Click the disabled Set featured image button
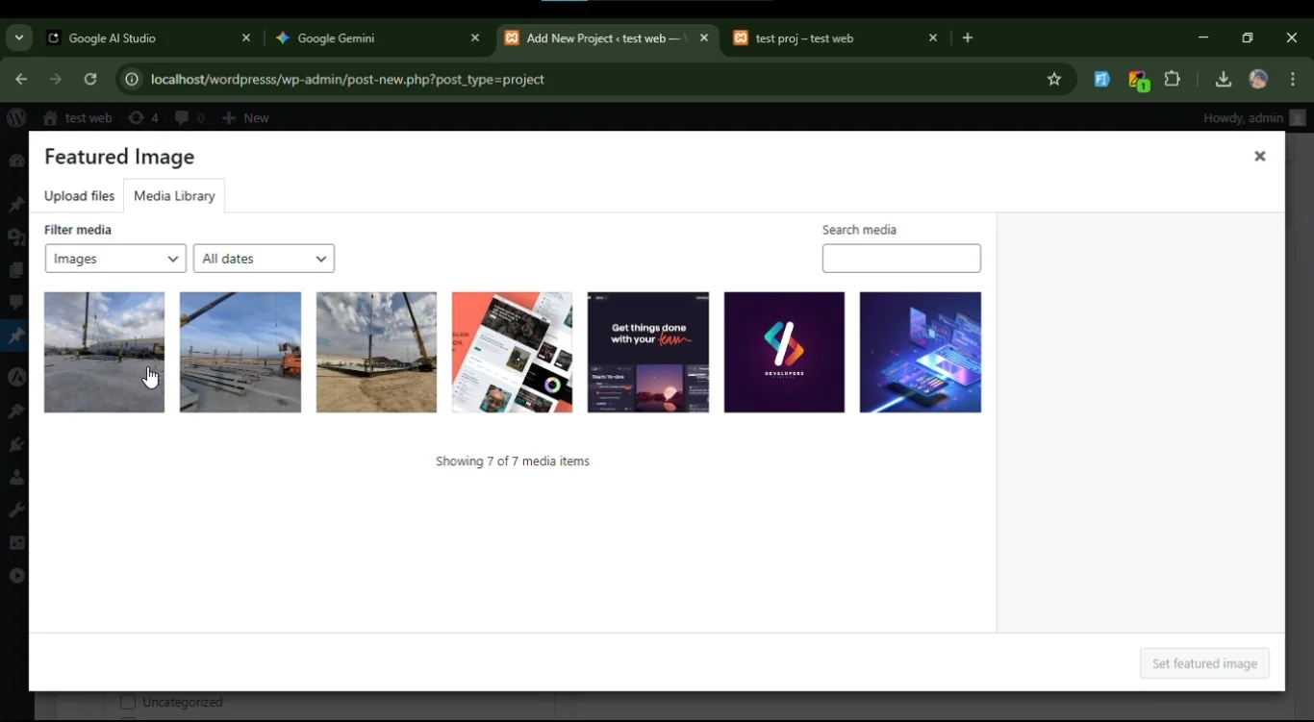This screenshot has height=722, width=1314. coord(1204,663)
